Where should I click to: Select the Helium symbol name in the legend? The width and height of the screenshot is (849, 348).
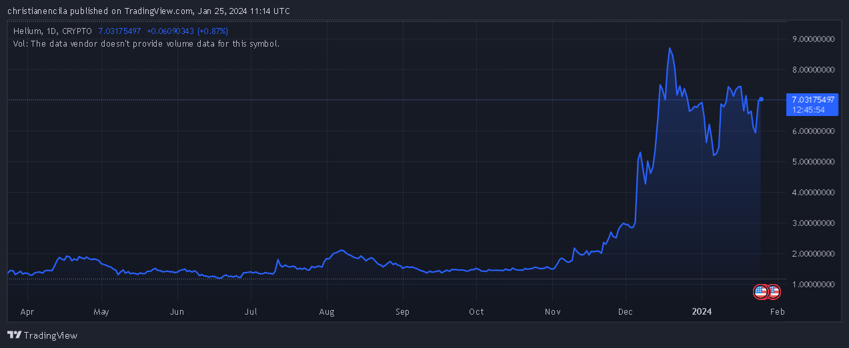pyautogui.click(x=26, y=31)
